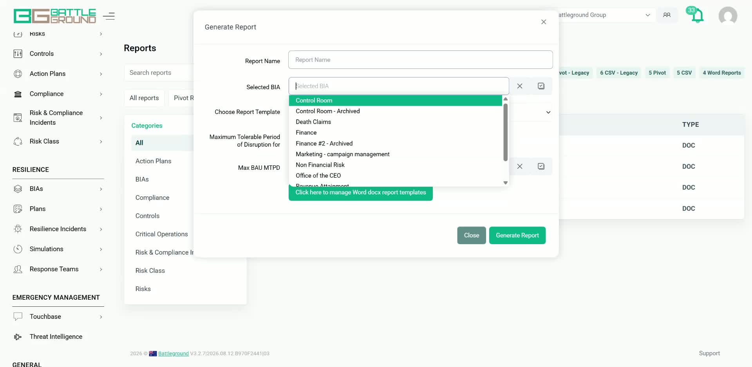Select all Max BAU MTPD options
Viewport: 752px width, 367px height.
pos(541,166)
